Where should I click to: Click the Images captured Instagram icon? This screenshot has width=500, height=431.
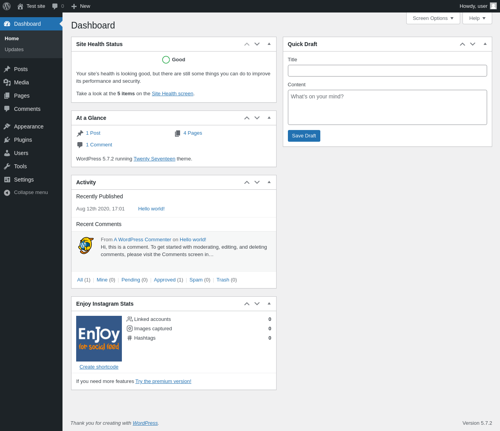(x=130, y=329)
